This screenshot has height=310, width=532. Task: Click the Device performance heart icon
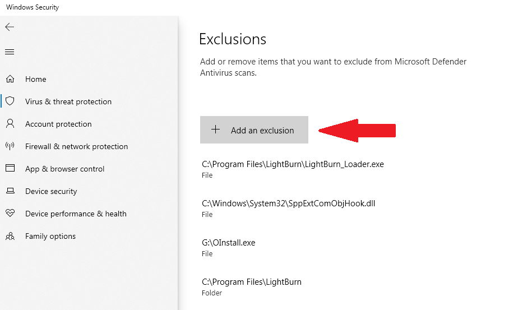[10, 213]
